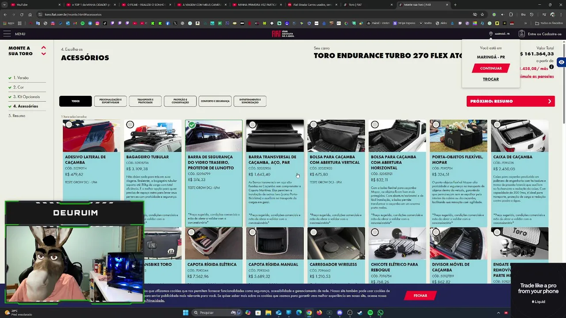
Task: Open Microsoft Store from the taskbar
Action: [x=258, y=313]
